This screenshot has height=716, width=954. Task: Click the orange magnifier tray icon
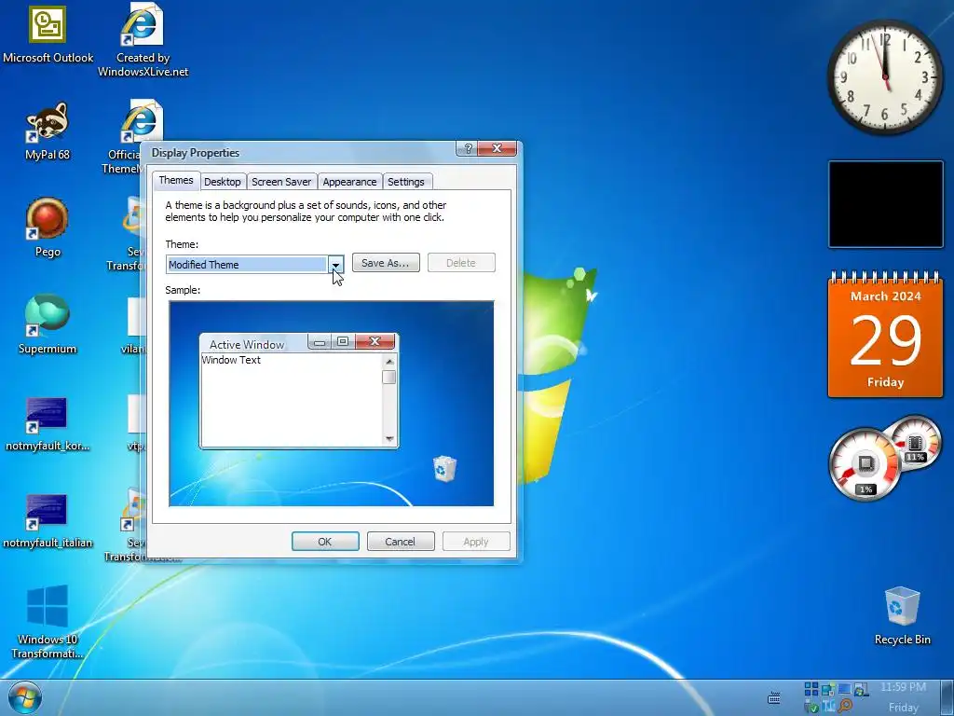point(844,705)
